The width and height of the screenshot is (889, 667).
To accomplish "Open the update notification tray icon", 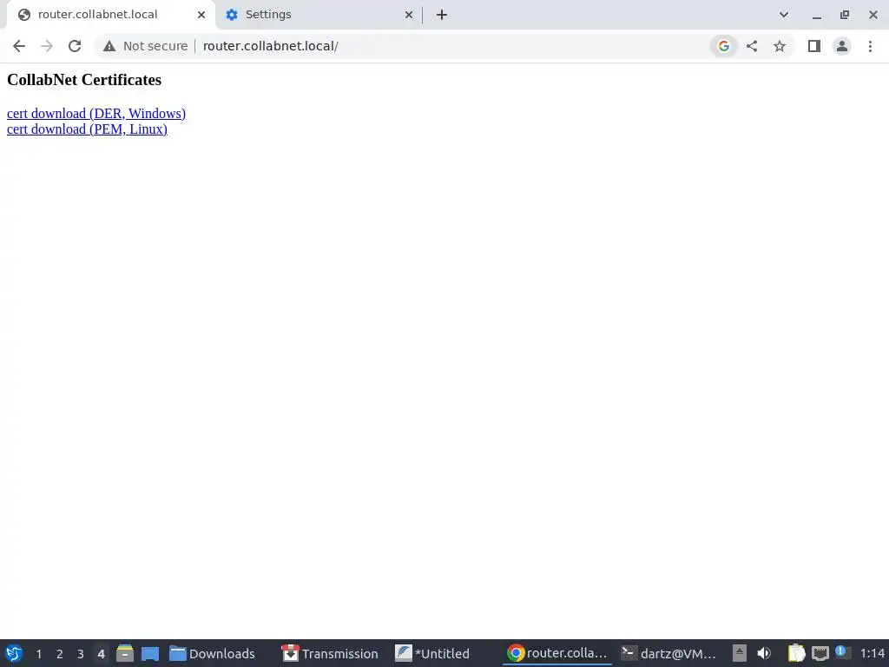I will [x=842, y=652].
